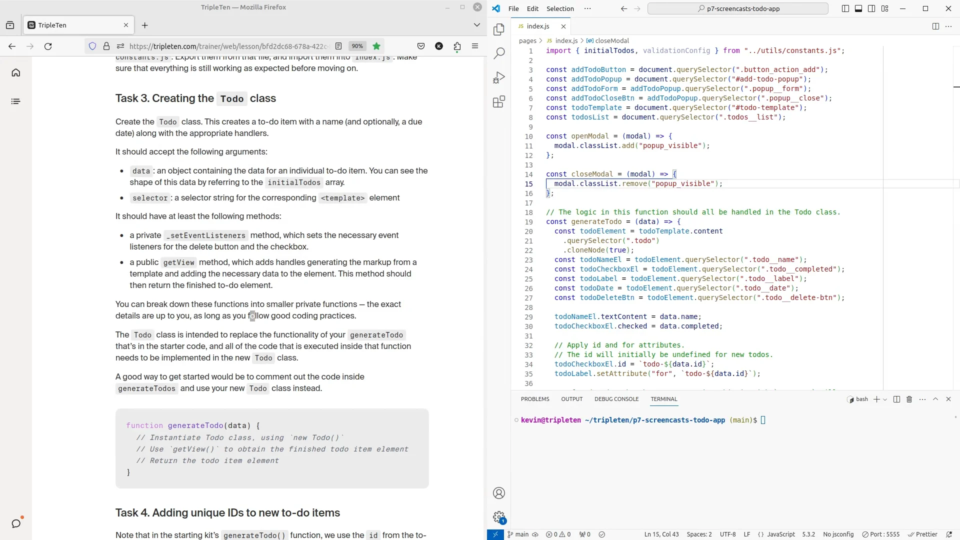Image resolution: width=960 pixels, height=540 pixels.
Task: Bookmark the page with the star icon
Action: 376,46
